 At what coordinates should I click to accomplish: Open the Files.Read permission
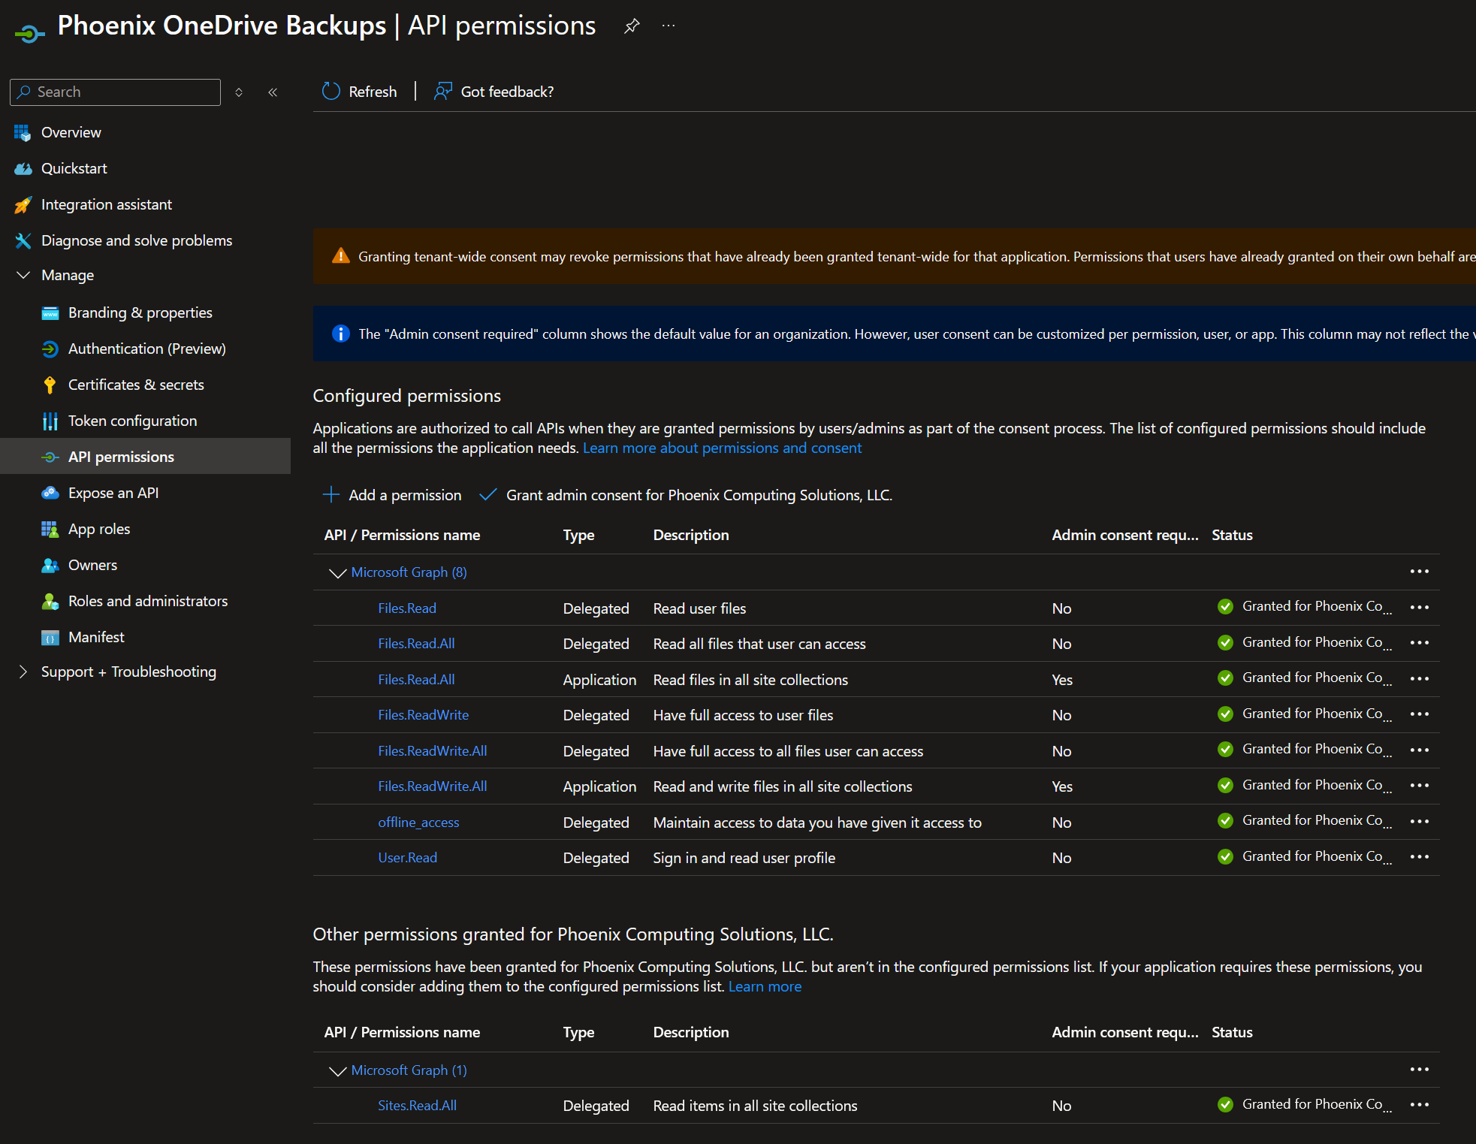(406, 608)
